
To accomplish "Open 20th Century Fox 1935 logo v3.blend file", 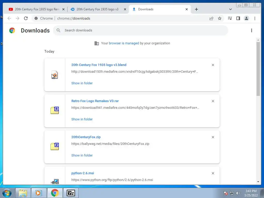I will pyautogui.click(x=99, y=65).
